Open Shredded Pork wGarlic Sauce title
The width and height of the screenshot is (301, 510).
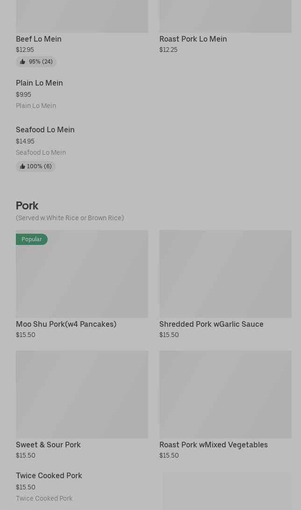[211, 324]
